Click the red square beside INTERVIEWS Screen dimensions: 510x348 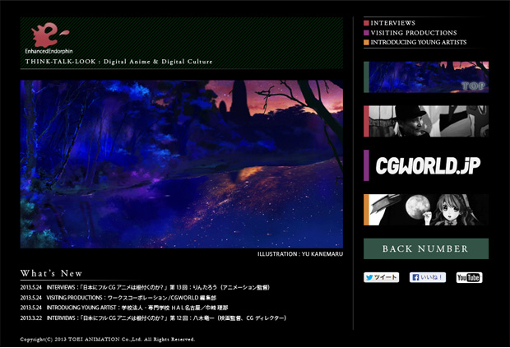[x=366, y=23]
